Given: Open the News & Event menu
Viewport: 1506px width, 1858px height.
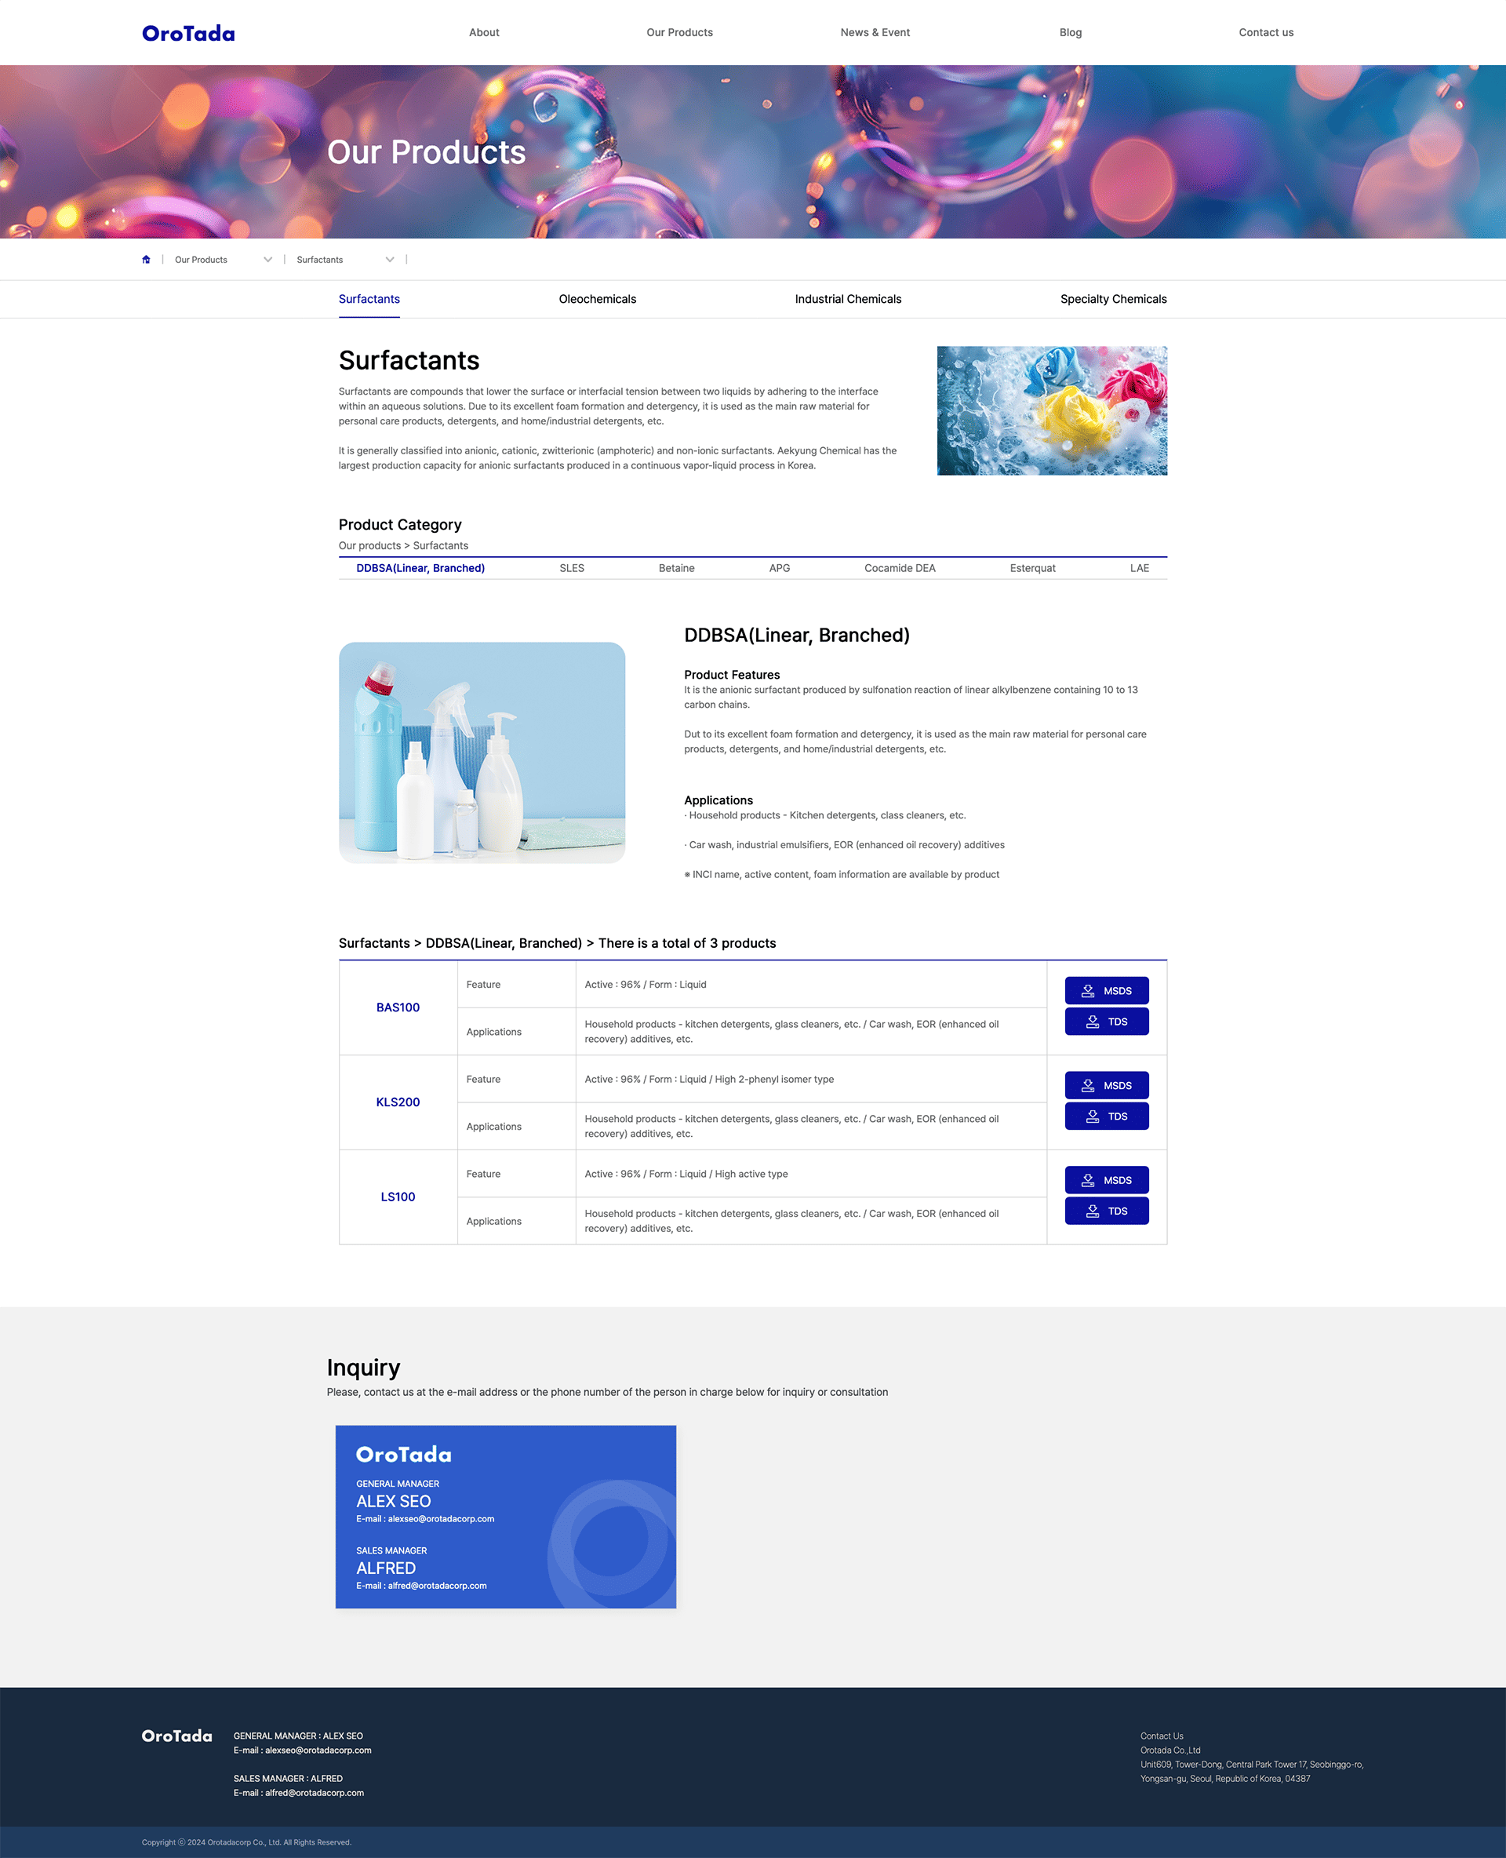Looking at the screenshot, I should point(875,32).
